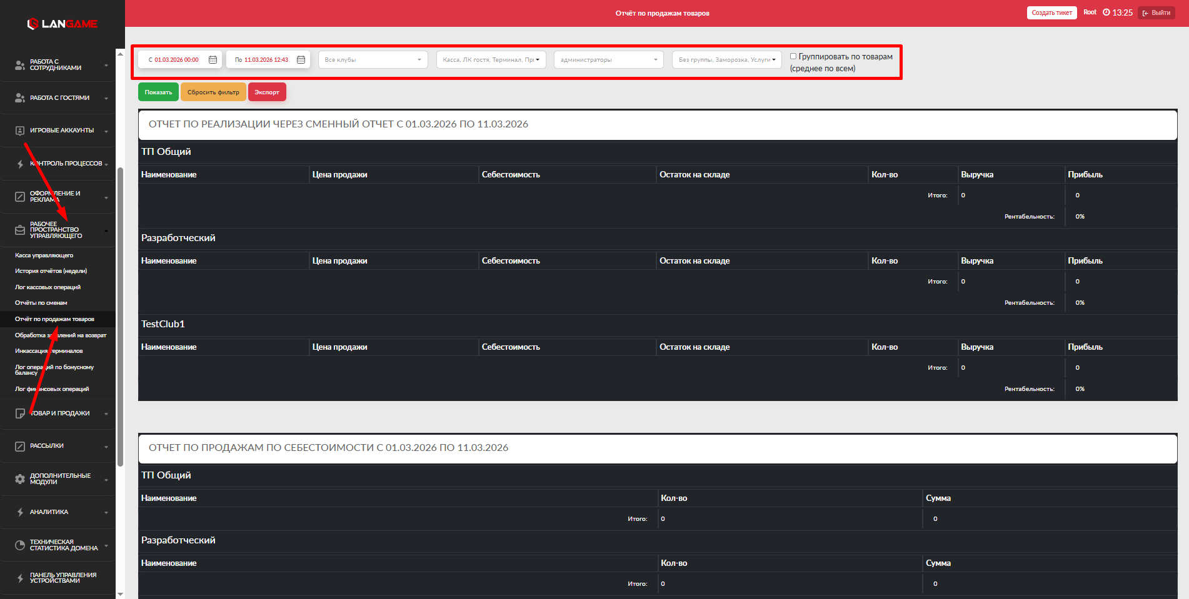
Task: Open the 'Все клубы' dropdown
Action: point(373,60)
